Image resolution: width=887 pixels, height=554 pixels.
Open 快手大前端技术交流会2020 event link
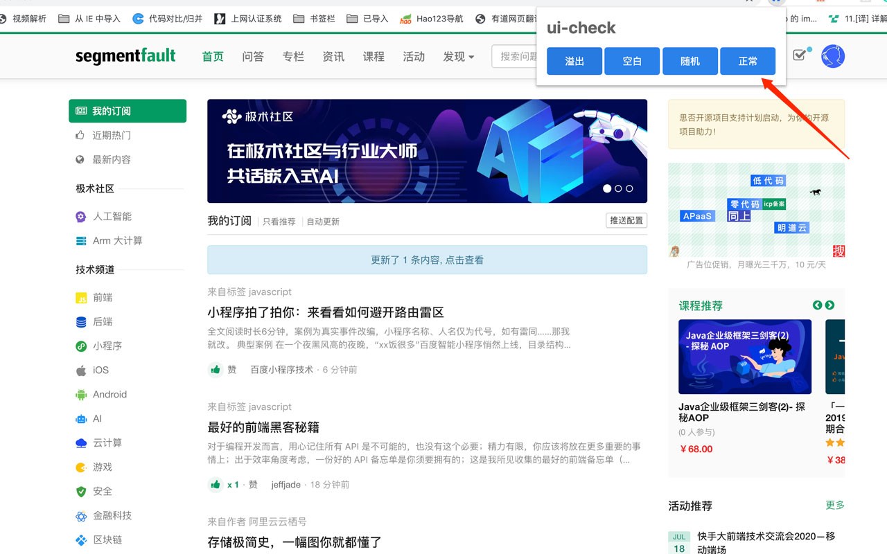(x=766, y=542)
